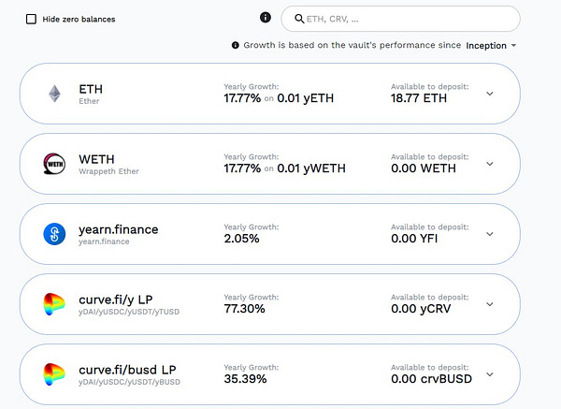Click the Wrappeth Ether subtitle
Image resolution: width=561 pixels, height=409 pixels.
[x=108, y=171]
